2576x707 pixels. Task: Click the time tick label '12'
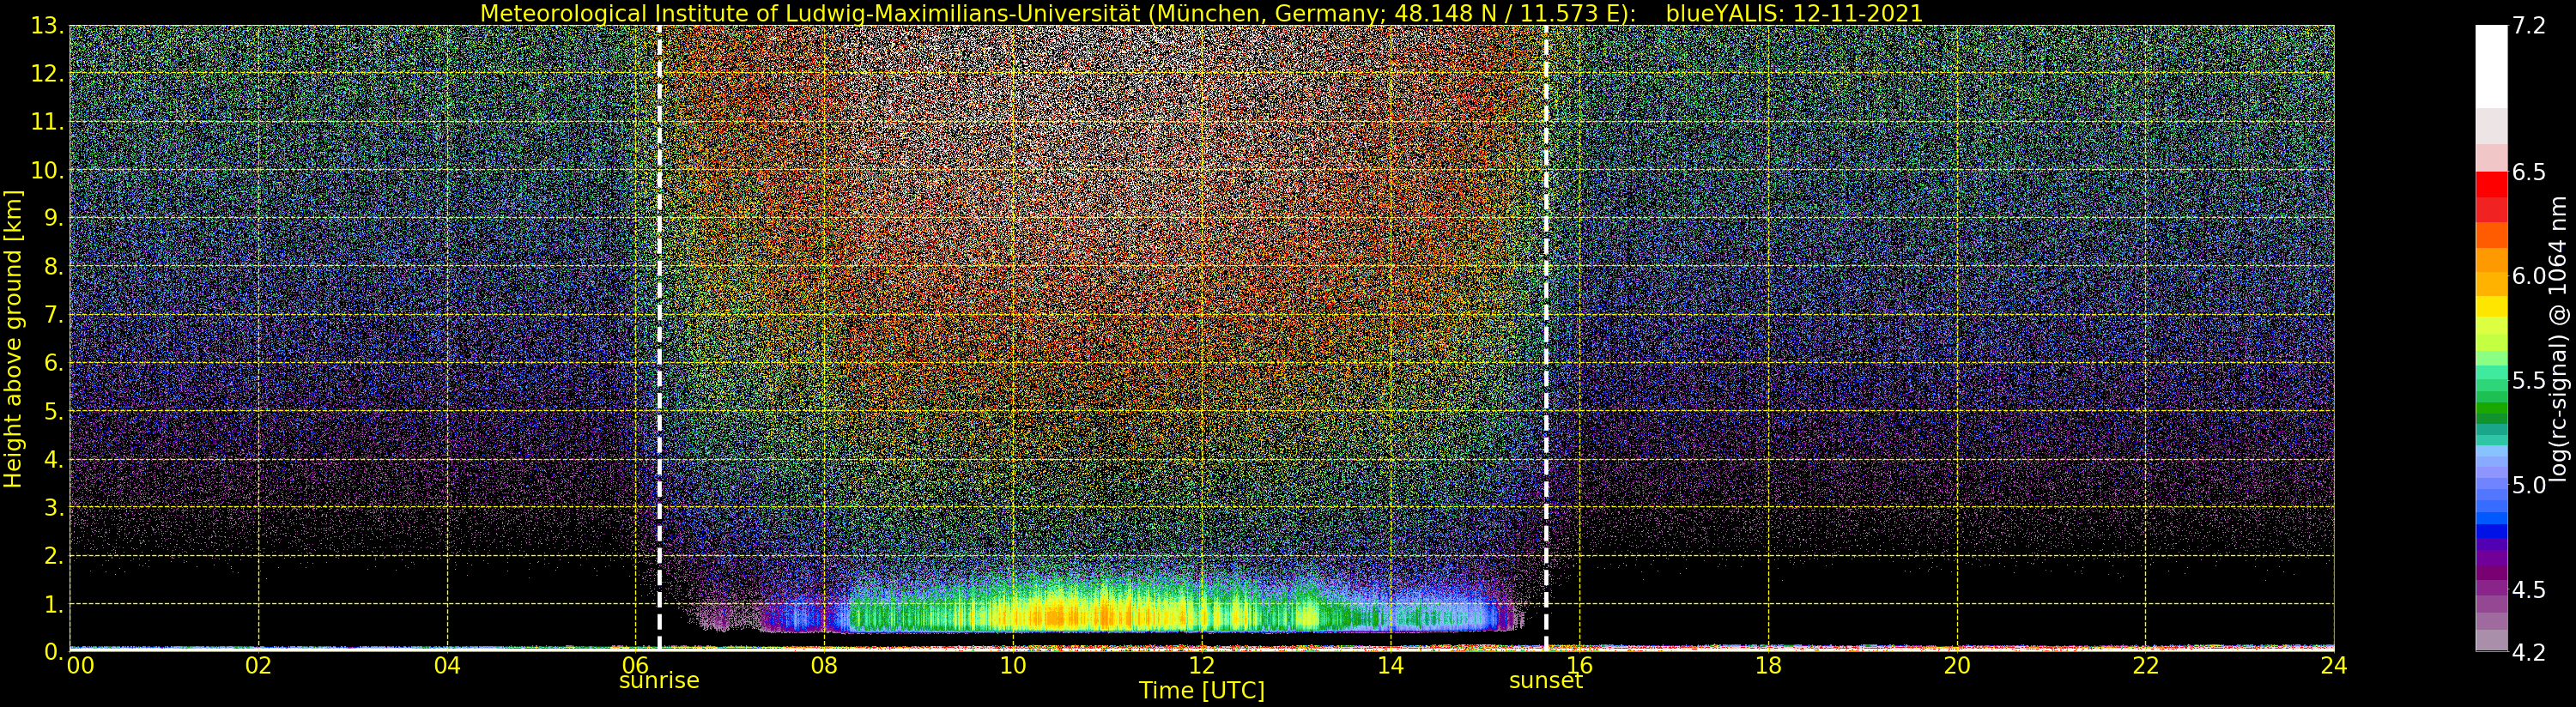coord(1202,666)
